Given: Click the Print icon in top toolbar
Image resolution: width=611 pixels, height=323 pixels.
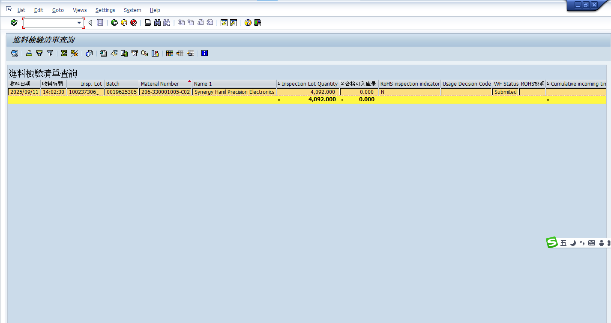Looking at the screenshot, I should [147, 23].
